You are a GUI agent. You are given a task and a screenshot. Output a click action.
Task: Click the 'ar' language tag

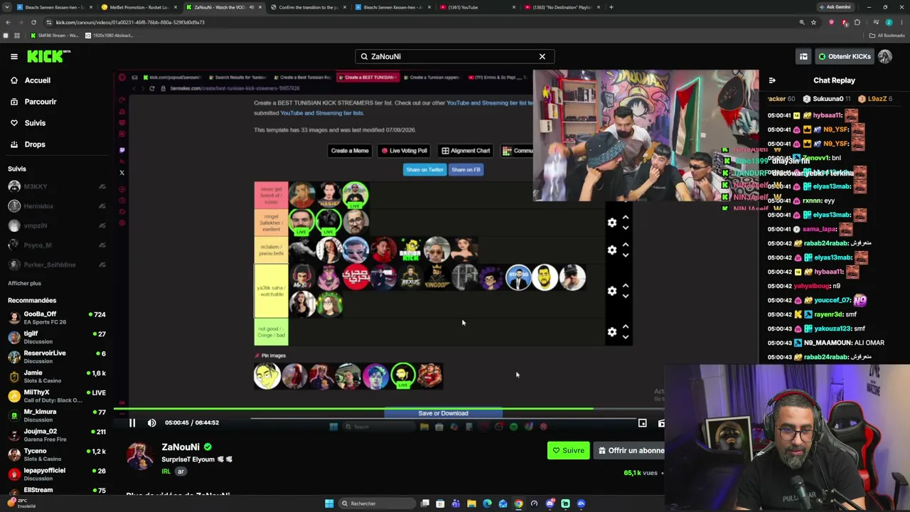click(x=181, y=471)
